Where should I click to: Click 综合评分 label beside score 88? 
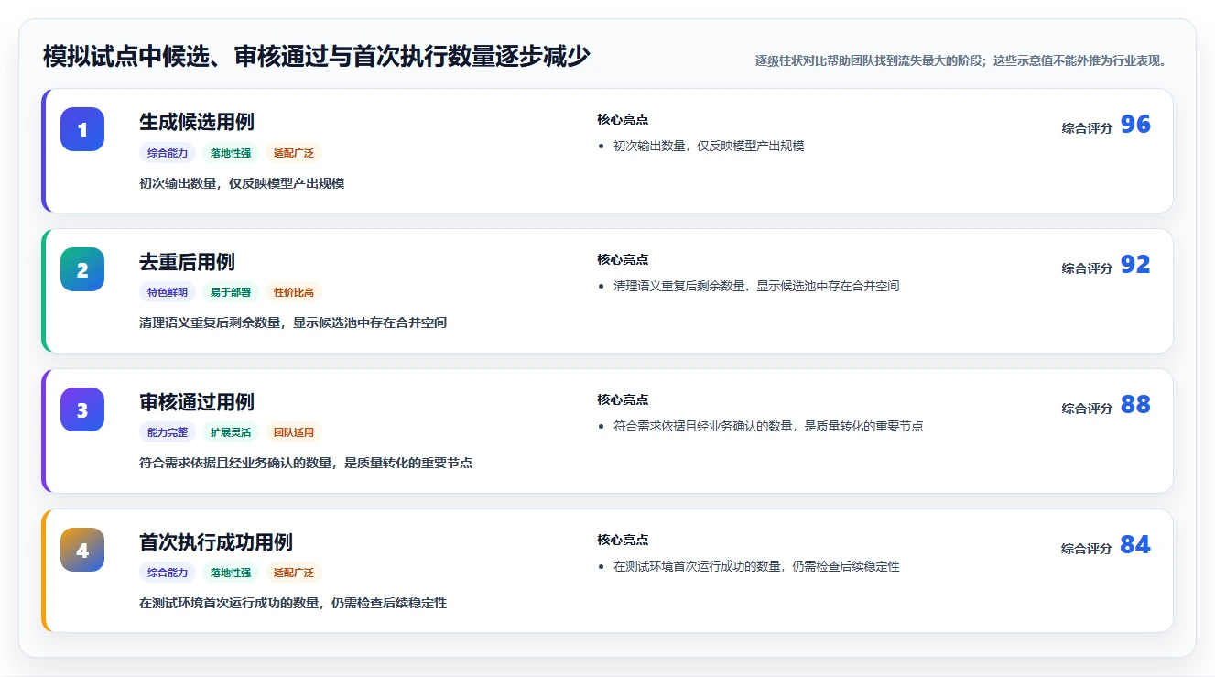(1087, 409)
